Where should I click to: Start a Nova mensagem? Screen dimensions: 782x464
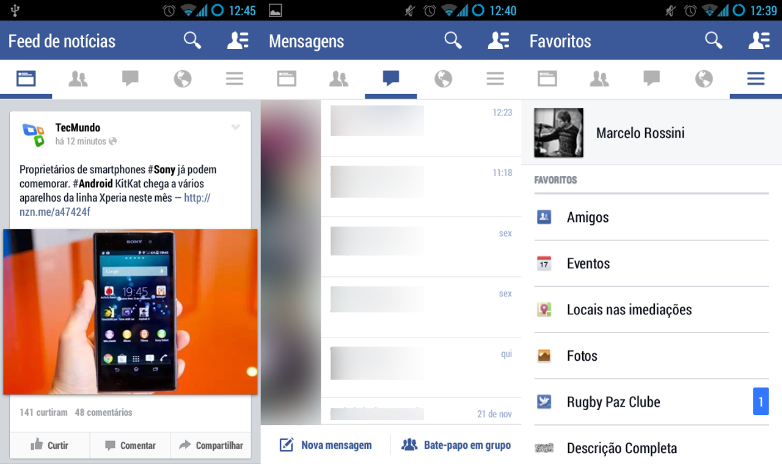tap(326, 445)
